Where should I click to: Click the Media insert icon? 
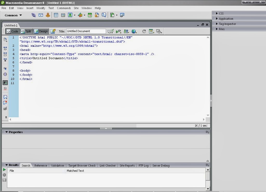pyautogui.click(x=80, y=15)
